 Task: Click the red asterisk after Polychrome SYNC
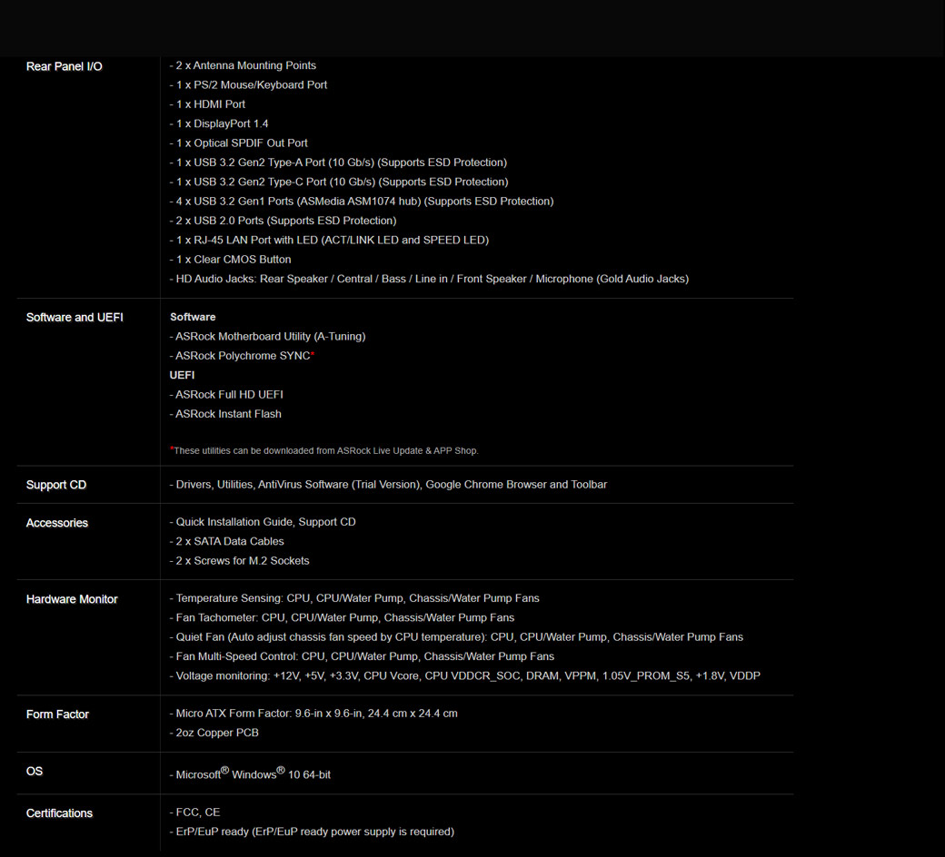click(313, 355)
